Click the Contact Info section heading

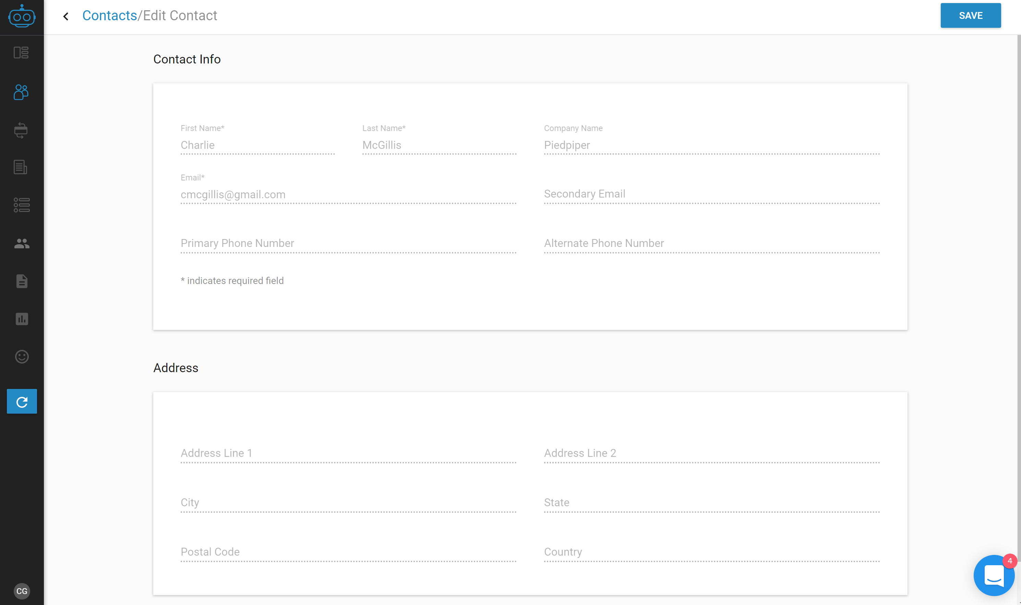click(187, 59)
